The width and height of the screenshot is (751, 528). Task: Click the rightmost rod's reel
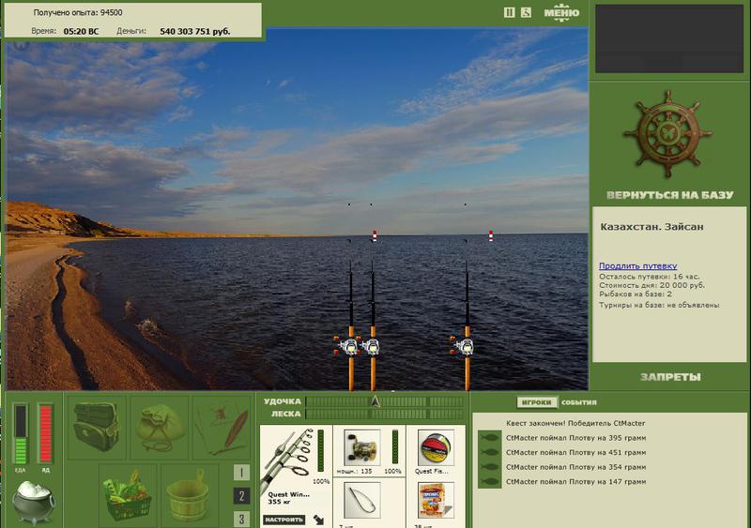[x=464, y=346]
